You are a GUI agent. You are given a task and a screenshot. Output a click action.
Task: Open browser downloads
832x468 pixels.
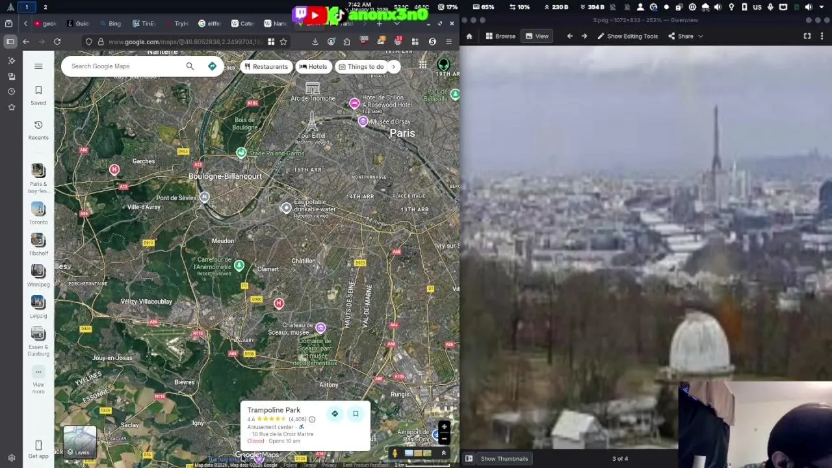315,42
